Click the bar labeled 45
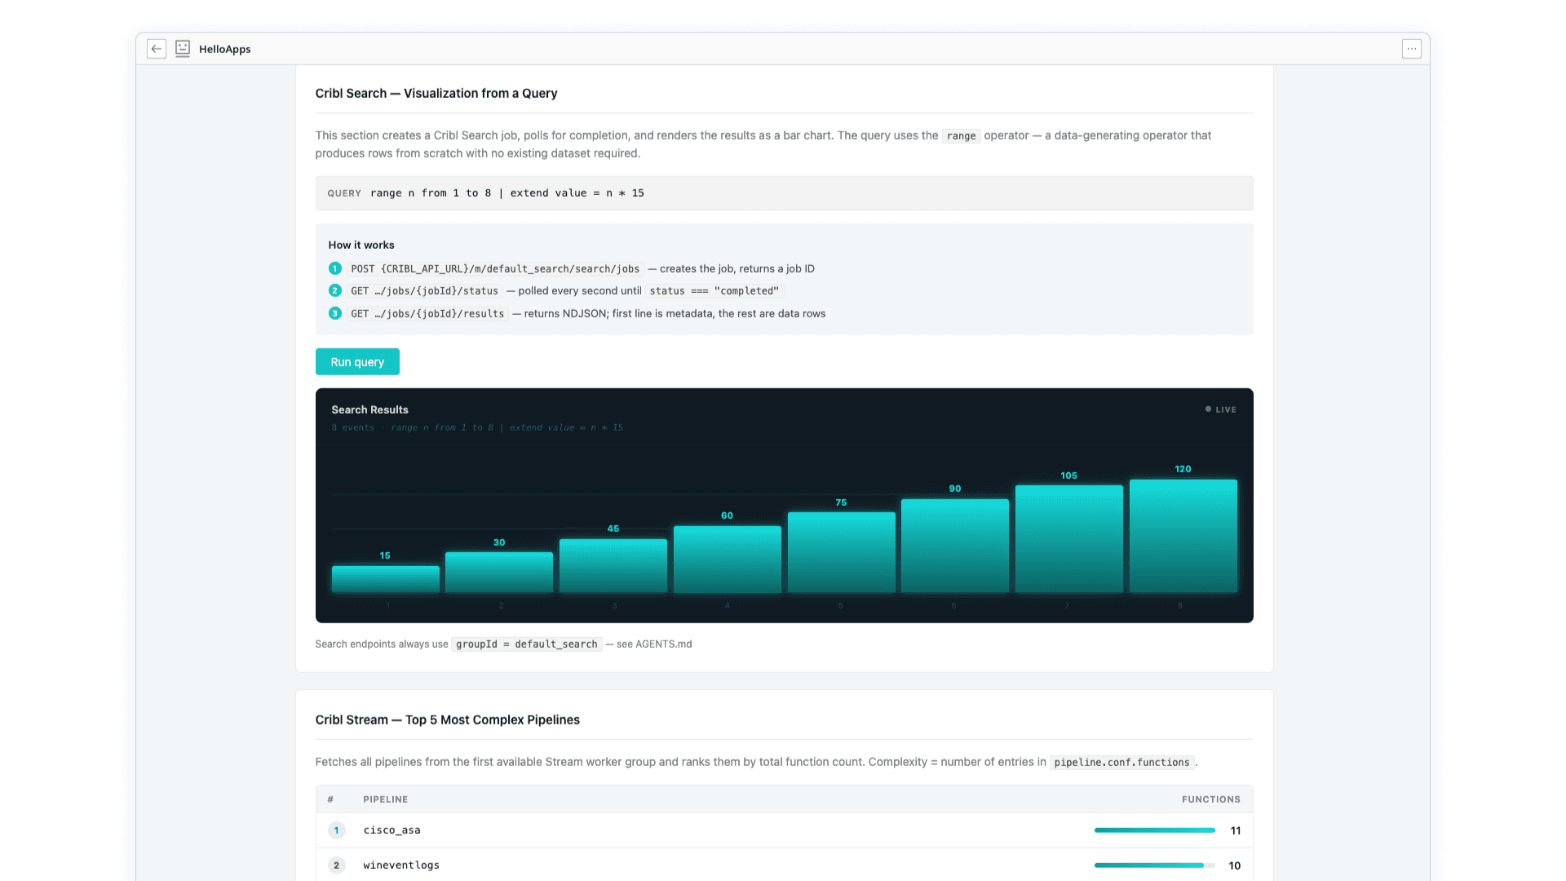 (x=613, y=565)
